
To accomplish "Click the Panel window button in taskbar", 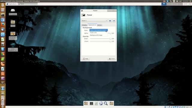I will pyautogui.click(x=28, y=4).
